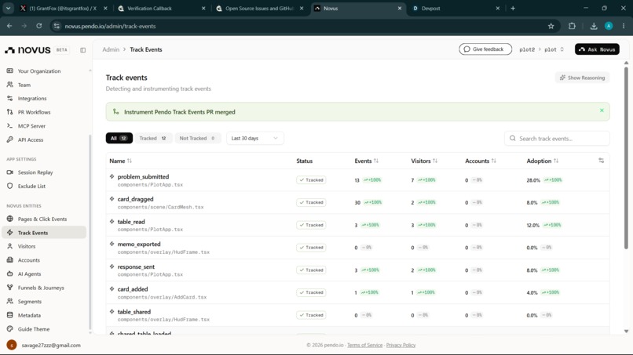Image resolution: width=633 pixels, height=355 pixels.
Task: Go to PR Workflows
Action: [x=34, y=112]
